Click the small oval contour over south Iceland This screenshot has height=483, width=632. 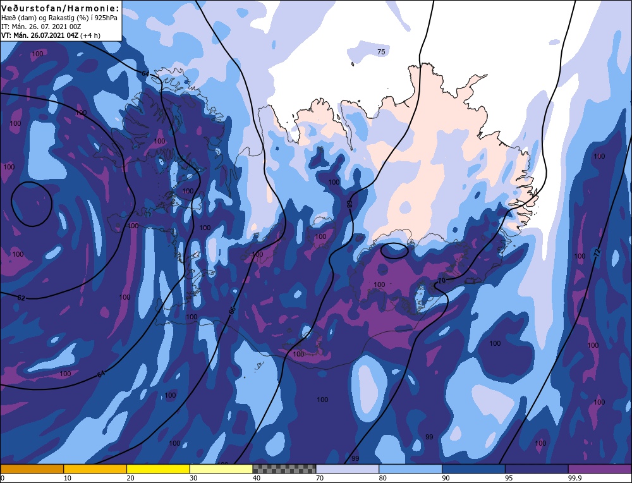point(394,250)
